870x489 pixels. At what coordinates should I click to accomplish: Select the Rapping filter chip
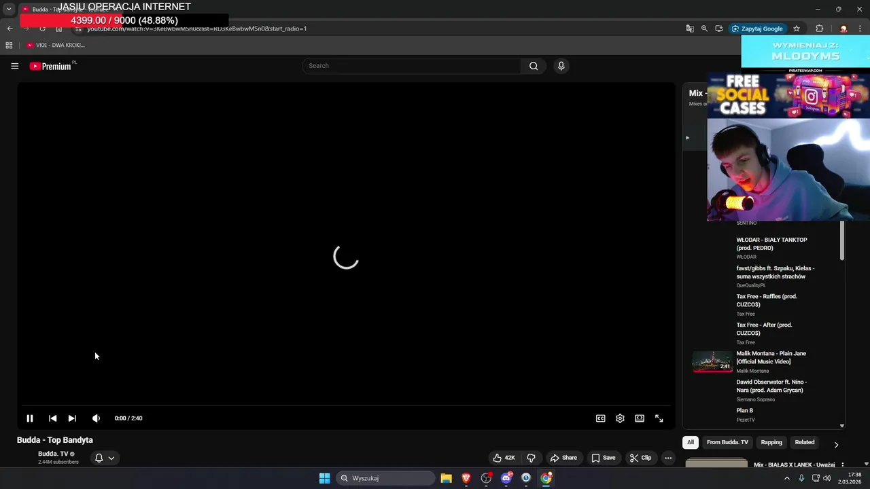click(771, 442)
